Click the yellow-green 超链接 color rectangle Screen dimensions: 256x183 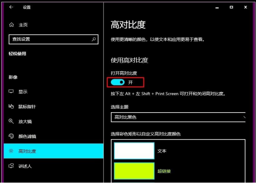click(x=134, y=171)
